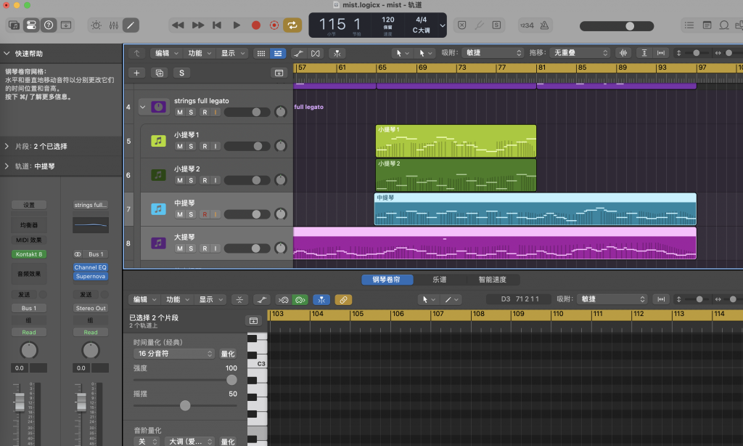This screenshot has width=743, height=446.
Task: Collapse the strings full legato track stack
Action: pyautogui.click(x=143, y=107)
